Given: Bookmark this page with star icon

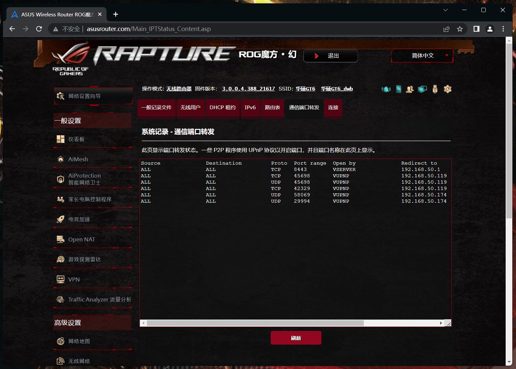Looking at the screenshot, I should click(460, 29).
